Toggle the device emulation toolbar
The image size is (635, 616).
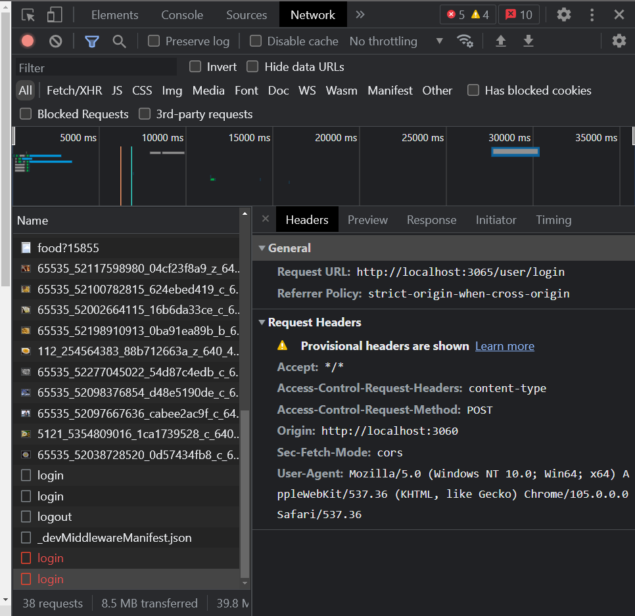click(x=54, y=14)
